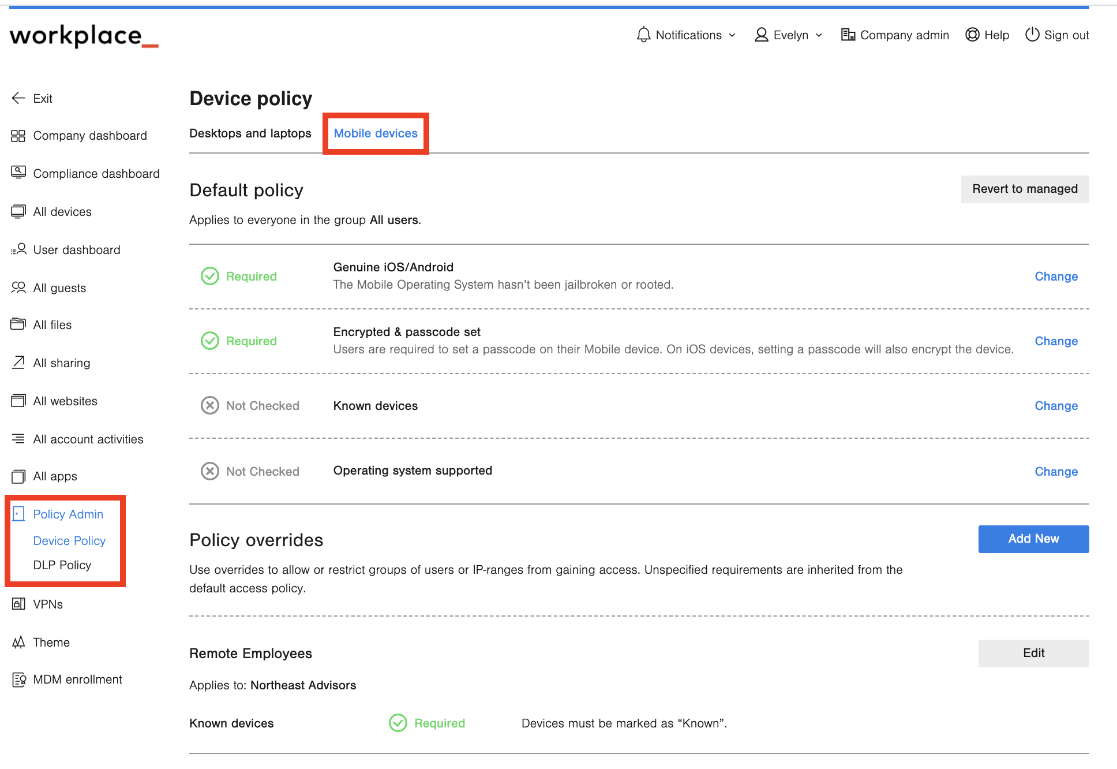Screen dimensions: 1117x769
Task: Select the User dashboard icon
Action: coord(18,249)
